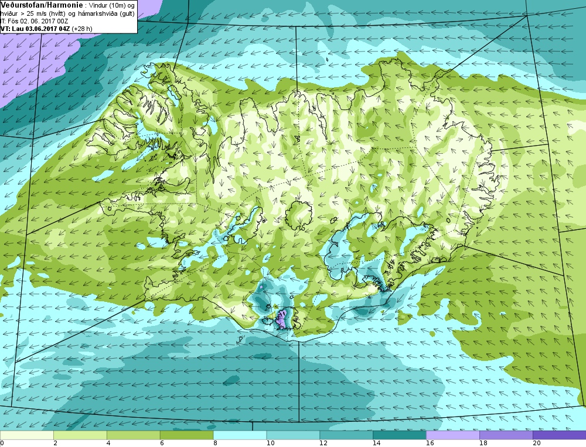
Task: Click the 'VT: Lau 03.06.2017 04Z' valid time
Action: point(35,29)
